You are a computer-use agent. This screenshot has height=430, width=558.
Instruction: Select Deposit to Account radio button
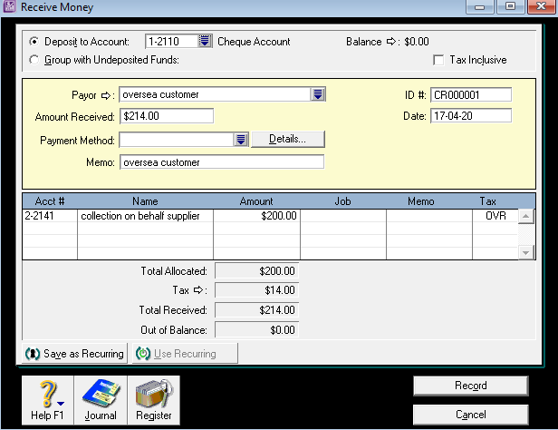tap(34, 42)
